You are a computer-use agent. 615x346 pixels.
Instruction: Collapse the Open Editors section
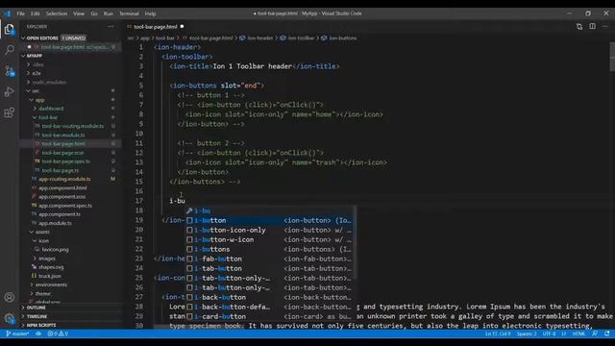coord(23,38)
